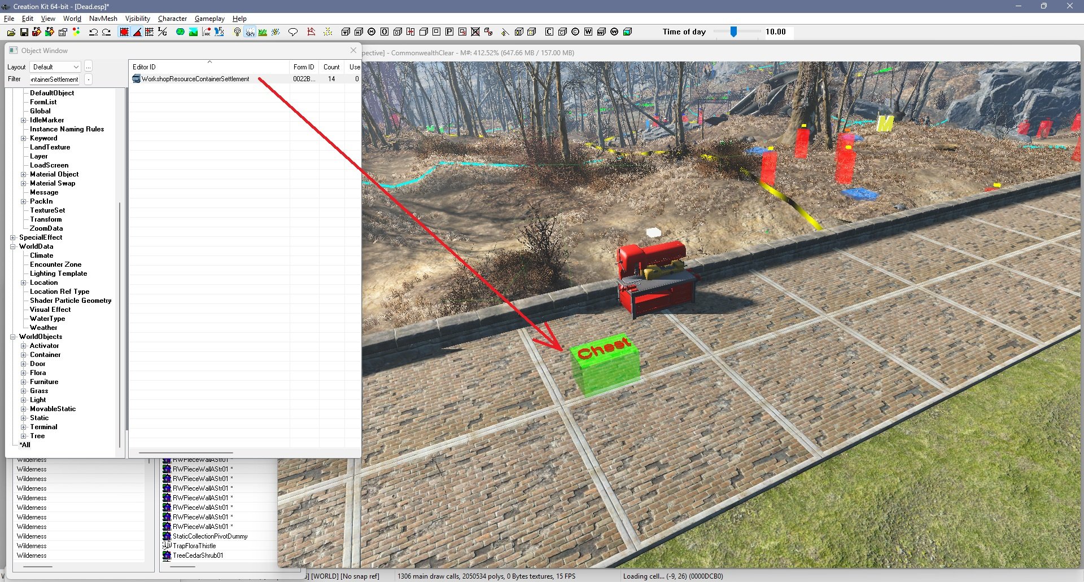The image size is (1084, 582).
Task: Click the HK Havok toolbar icon
Action: [206, 32]
